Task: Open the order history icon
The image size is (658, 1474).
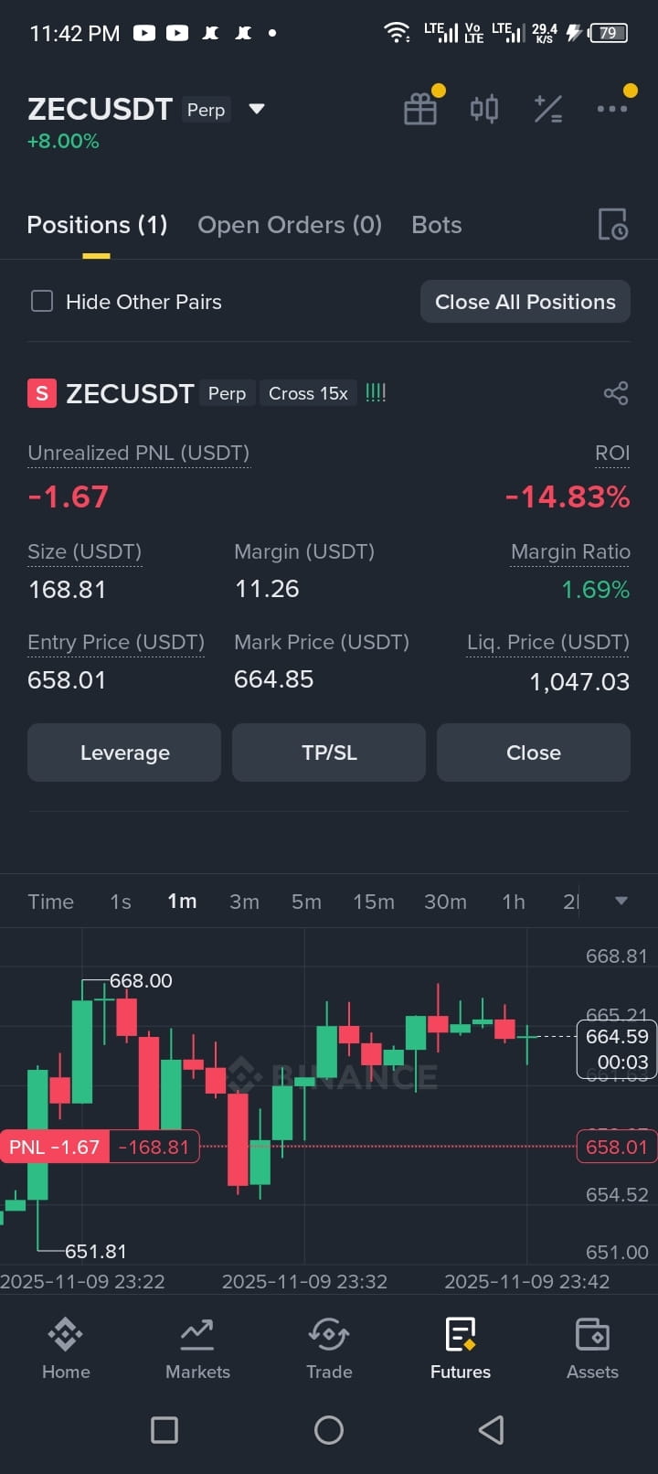Action: point(612,225)
